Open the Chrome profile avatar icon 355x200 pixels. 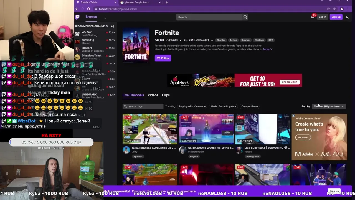coord(342,9)
